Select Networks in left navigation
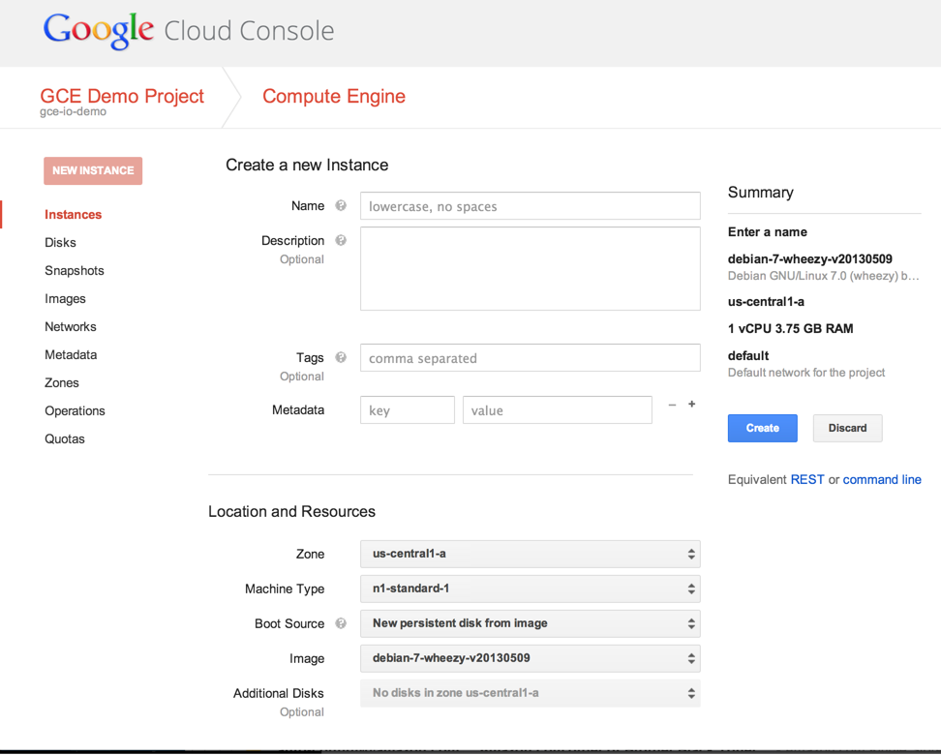Viewport: 941px width, 755px height. pos(71,327)
